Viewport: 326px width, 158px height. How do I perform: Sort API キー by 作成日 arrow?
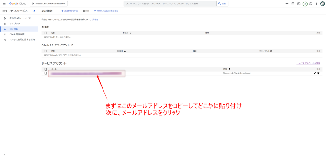pyautogui.click(x=131, y=33)
